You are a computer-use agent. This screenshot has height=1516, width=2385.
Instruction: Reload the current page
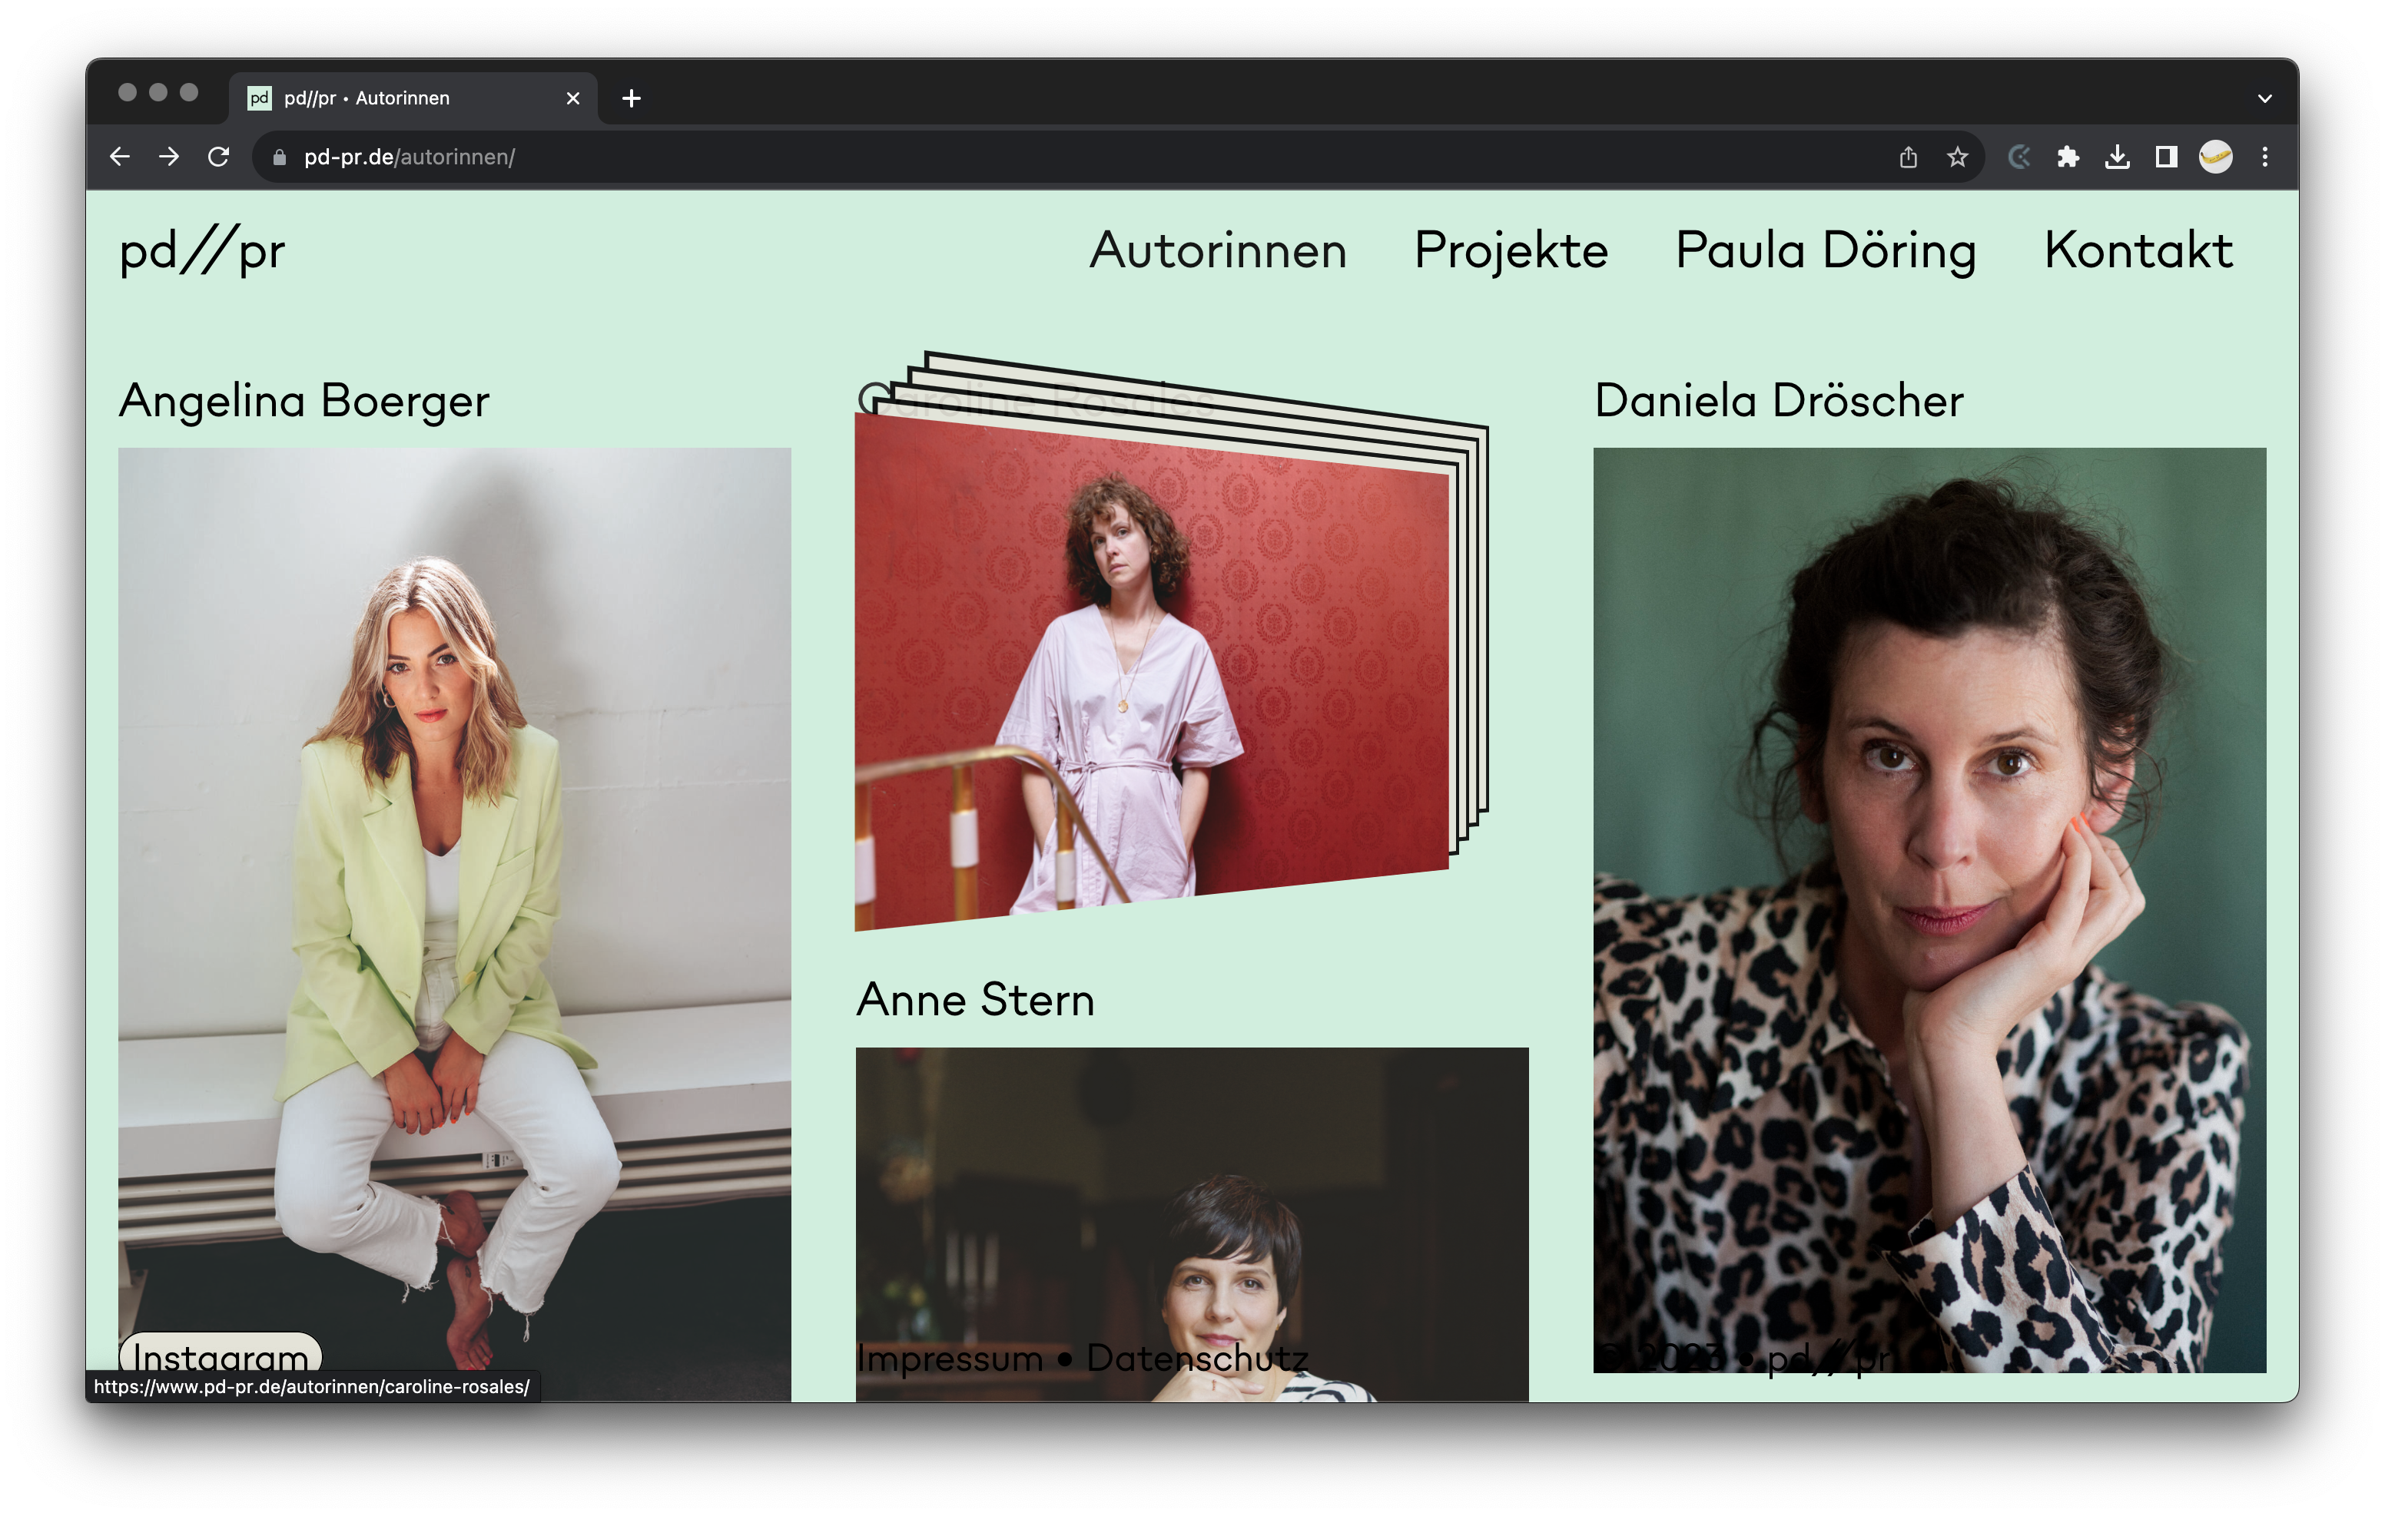pyautogui.click(x=219, y=157)
